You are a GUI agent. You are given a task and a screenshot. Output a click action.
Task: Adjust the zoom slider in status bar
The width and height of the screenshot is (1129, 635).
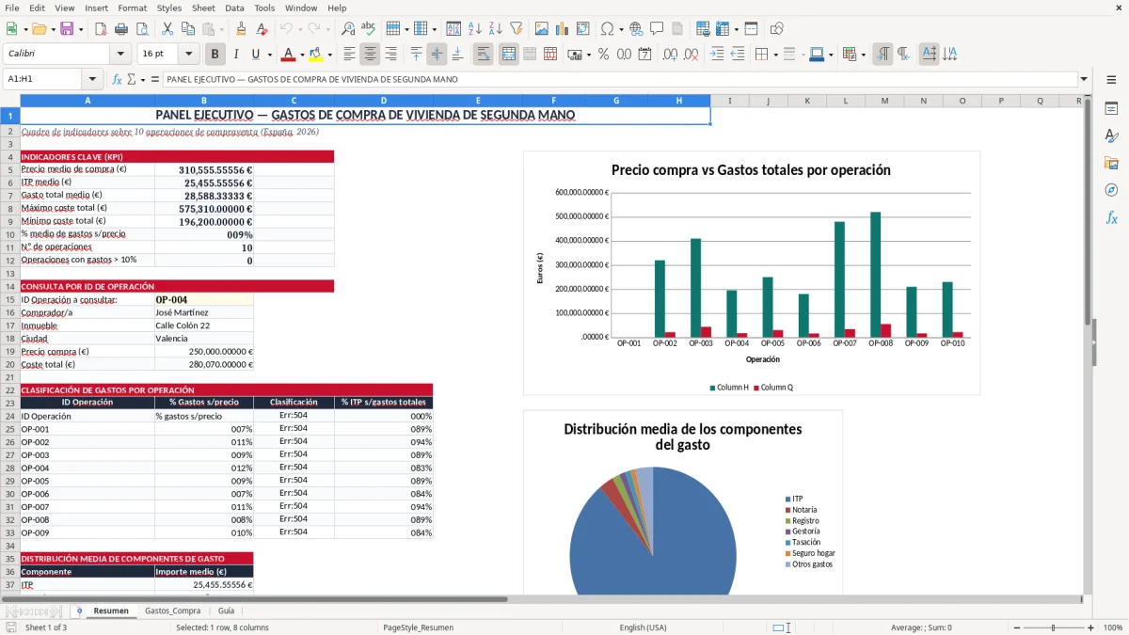point(1054,627)
